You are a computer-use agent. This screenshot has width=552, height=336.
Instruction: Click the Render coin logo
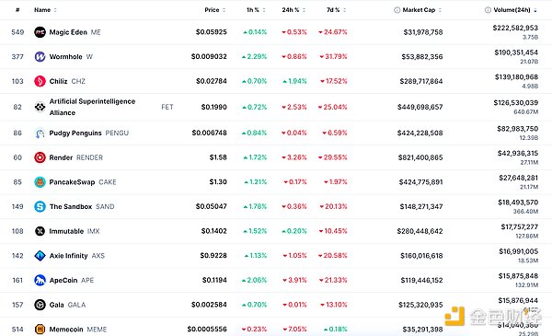40,157
